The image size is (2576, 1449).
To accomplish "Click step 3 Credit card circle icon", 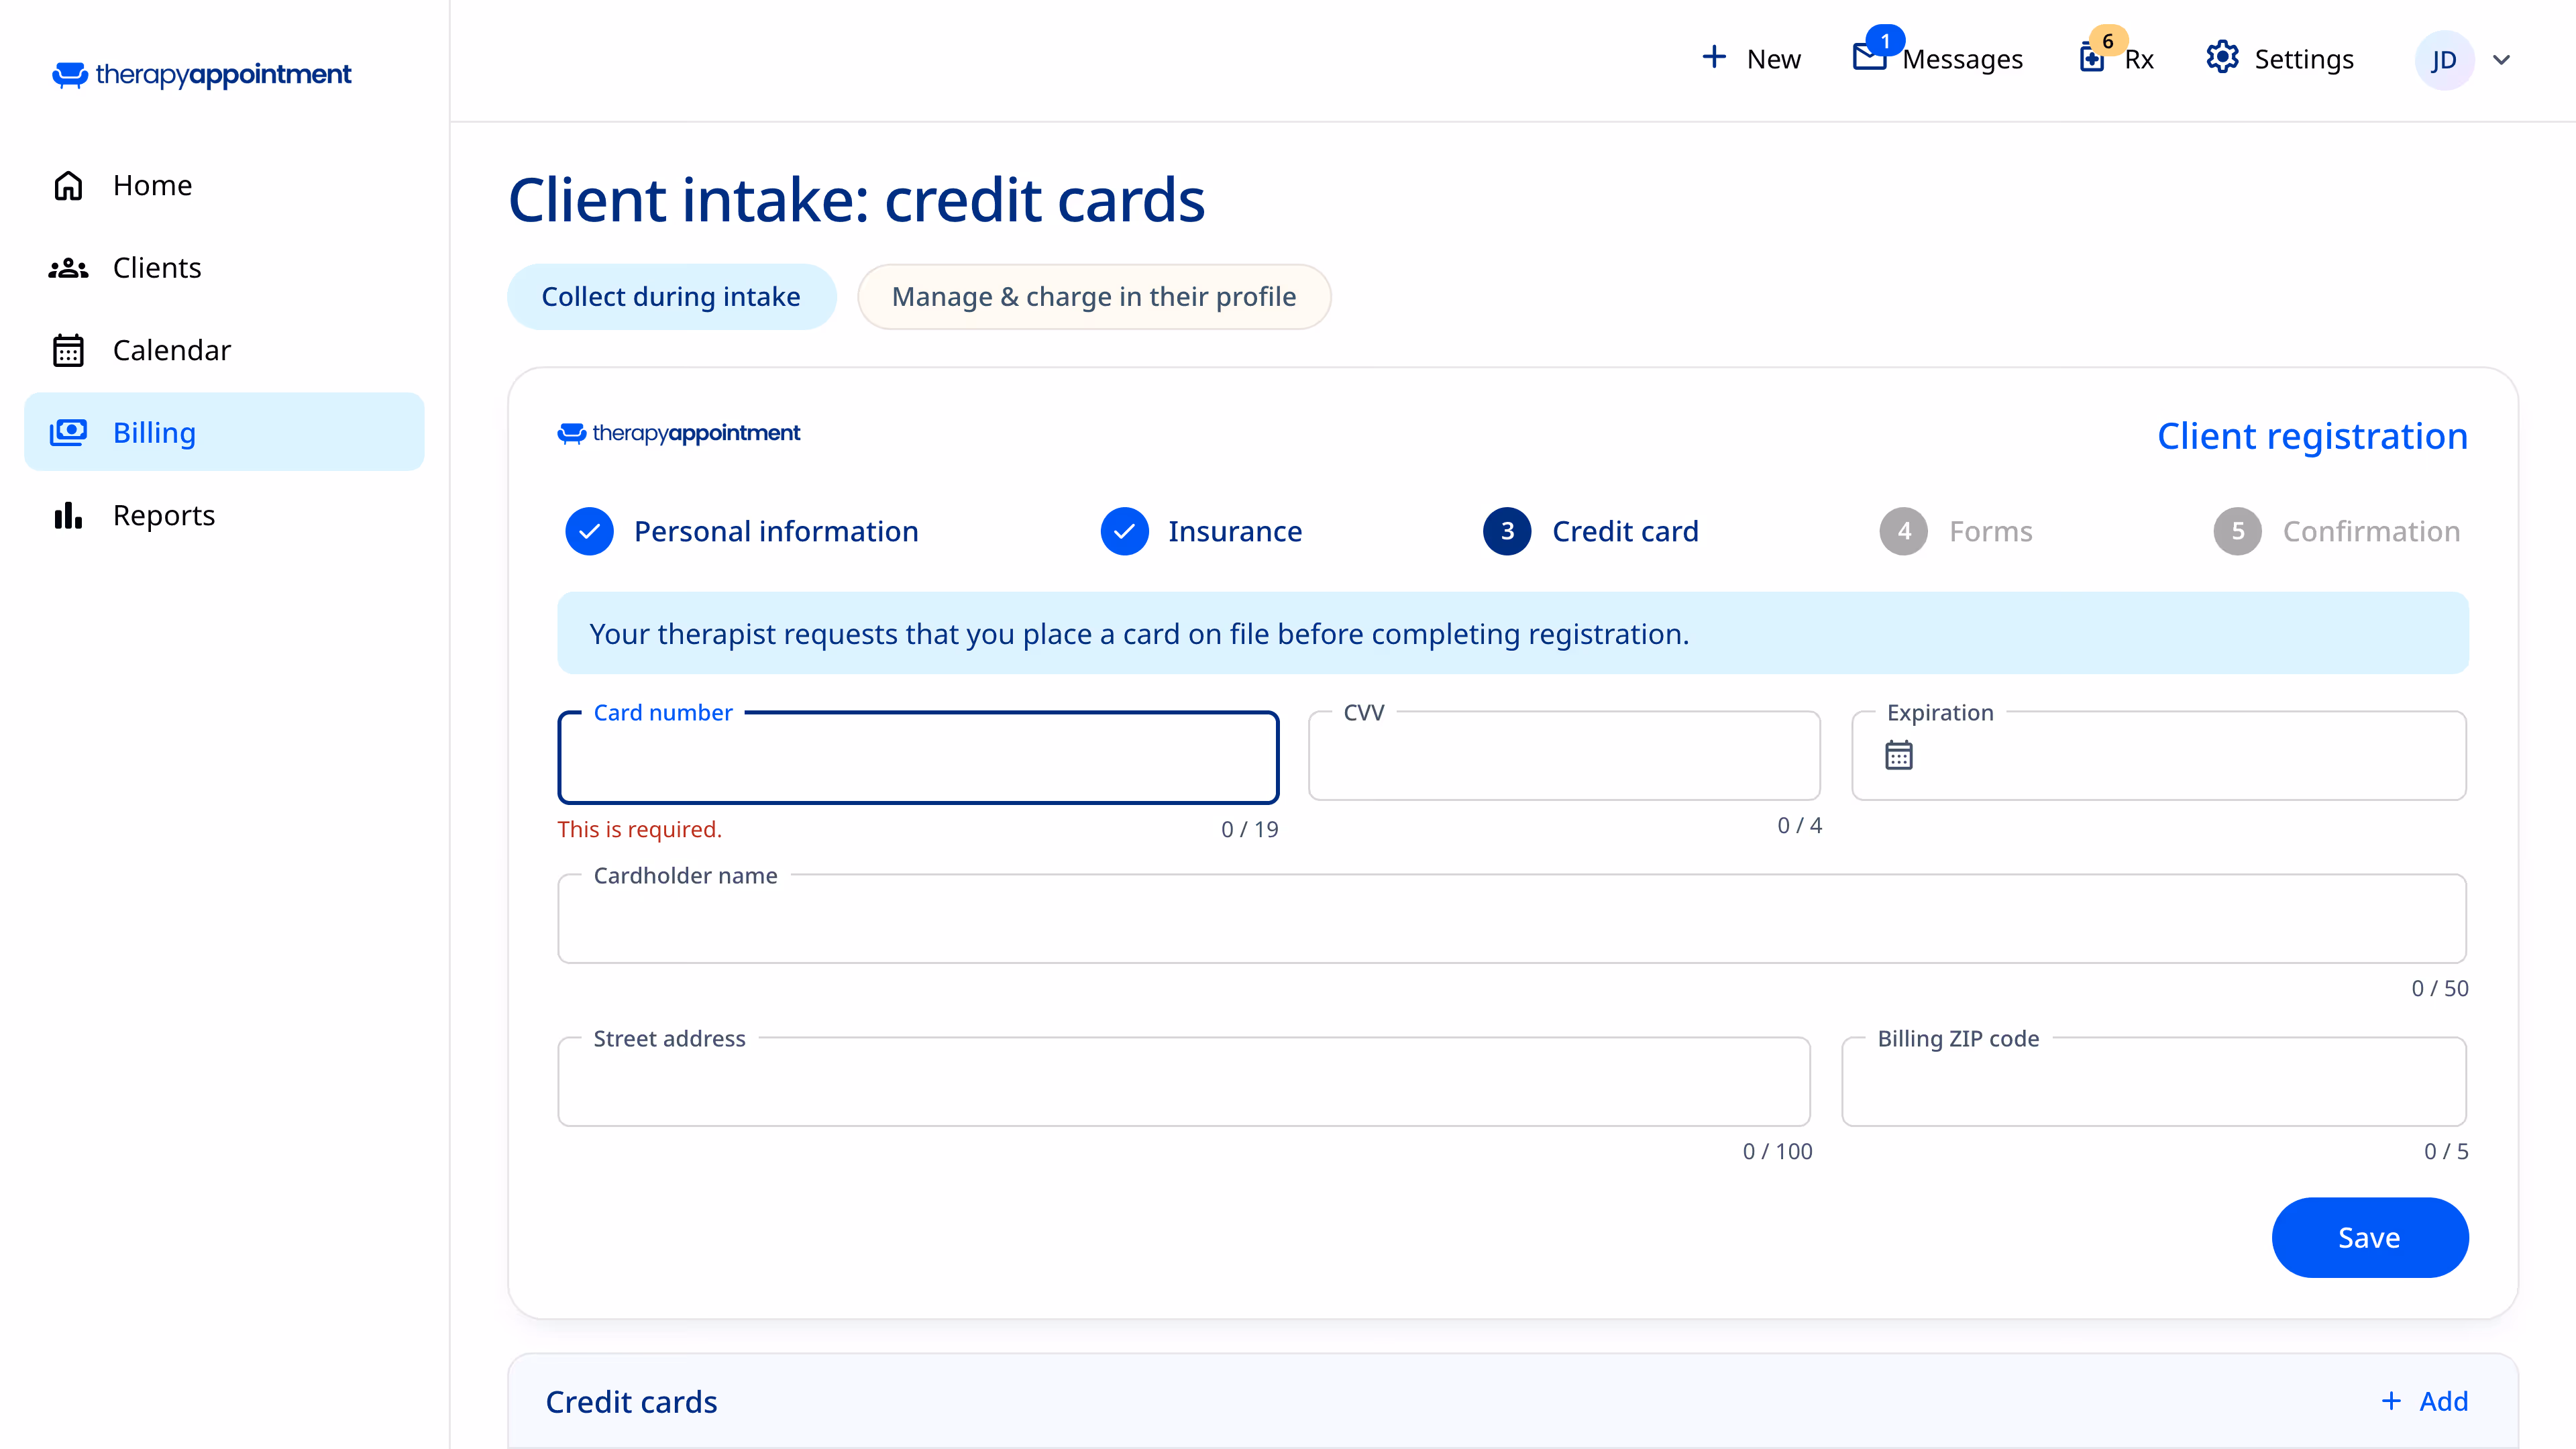I will [x=1507, y=531].
